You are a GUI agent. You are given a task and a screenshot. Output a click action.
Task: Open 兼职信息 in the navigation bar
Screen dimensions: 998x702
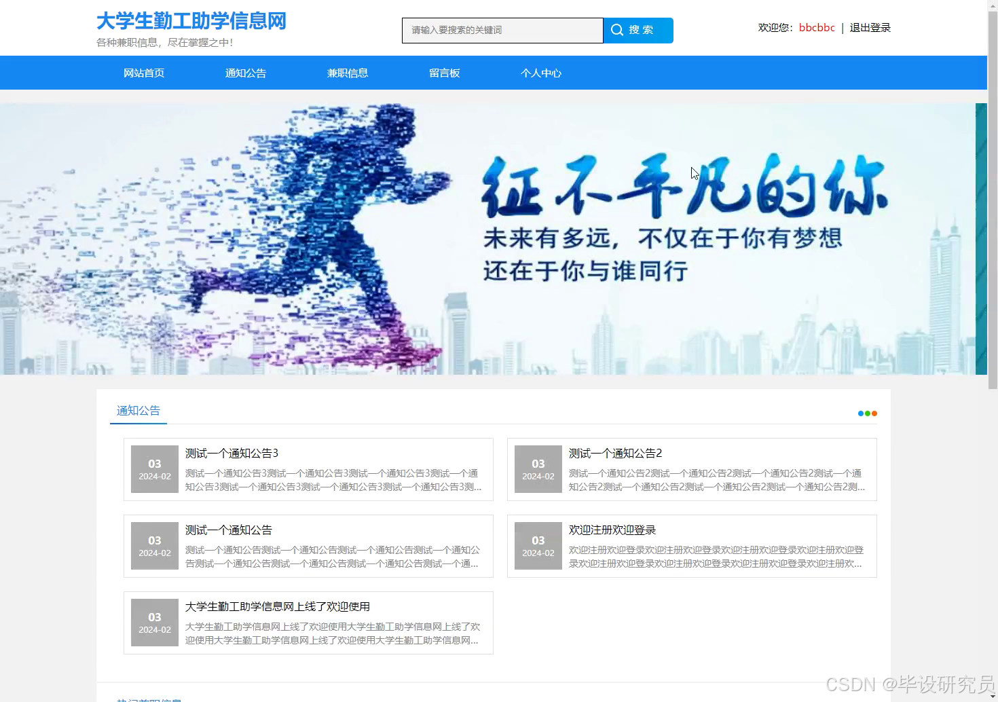tap(348, 73)
